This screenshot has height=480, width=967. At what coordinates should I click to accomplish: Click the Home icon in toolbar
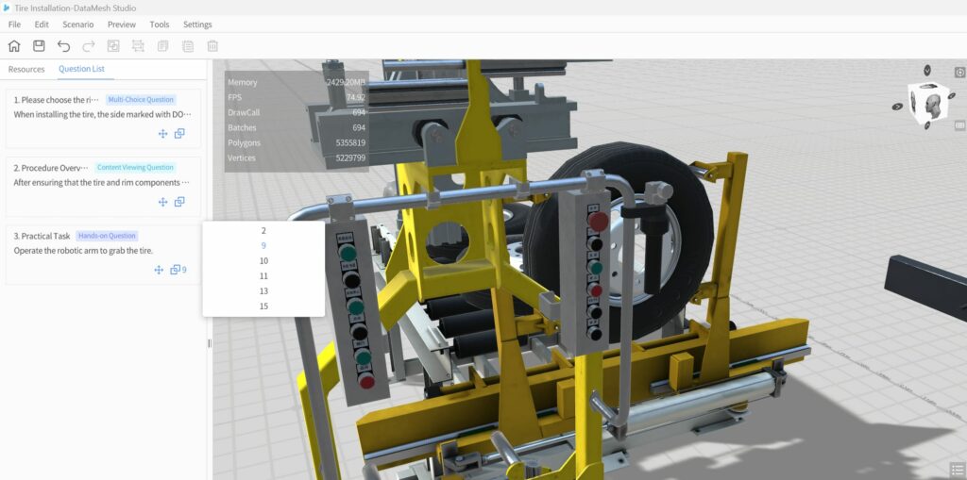14,46
